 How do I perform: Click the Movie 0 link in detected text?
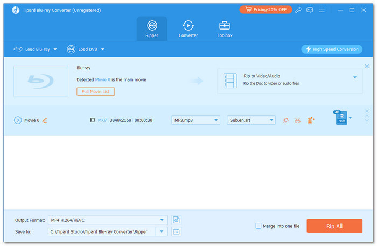(x=103, y=80)
